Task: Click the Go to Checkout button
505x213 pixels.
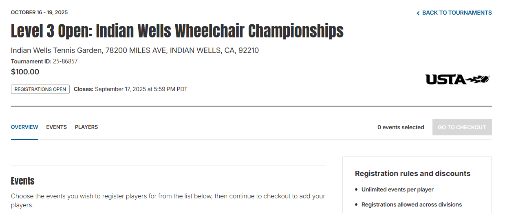Action: [462, 127]
